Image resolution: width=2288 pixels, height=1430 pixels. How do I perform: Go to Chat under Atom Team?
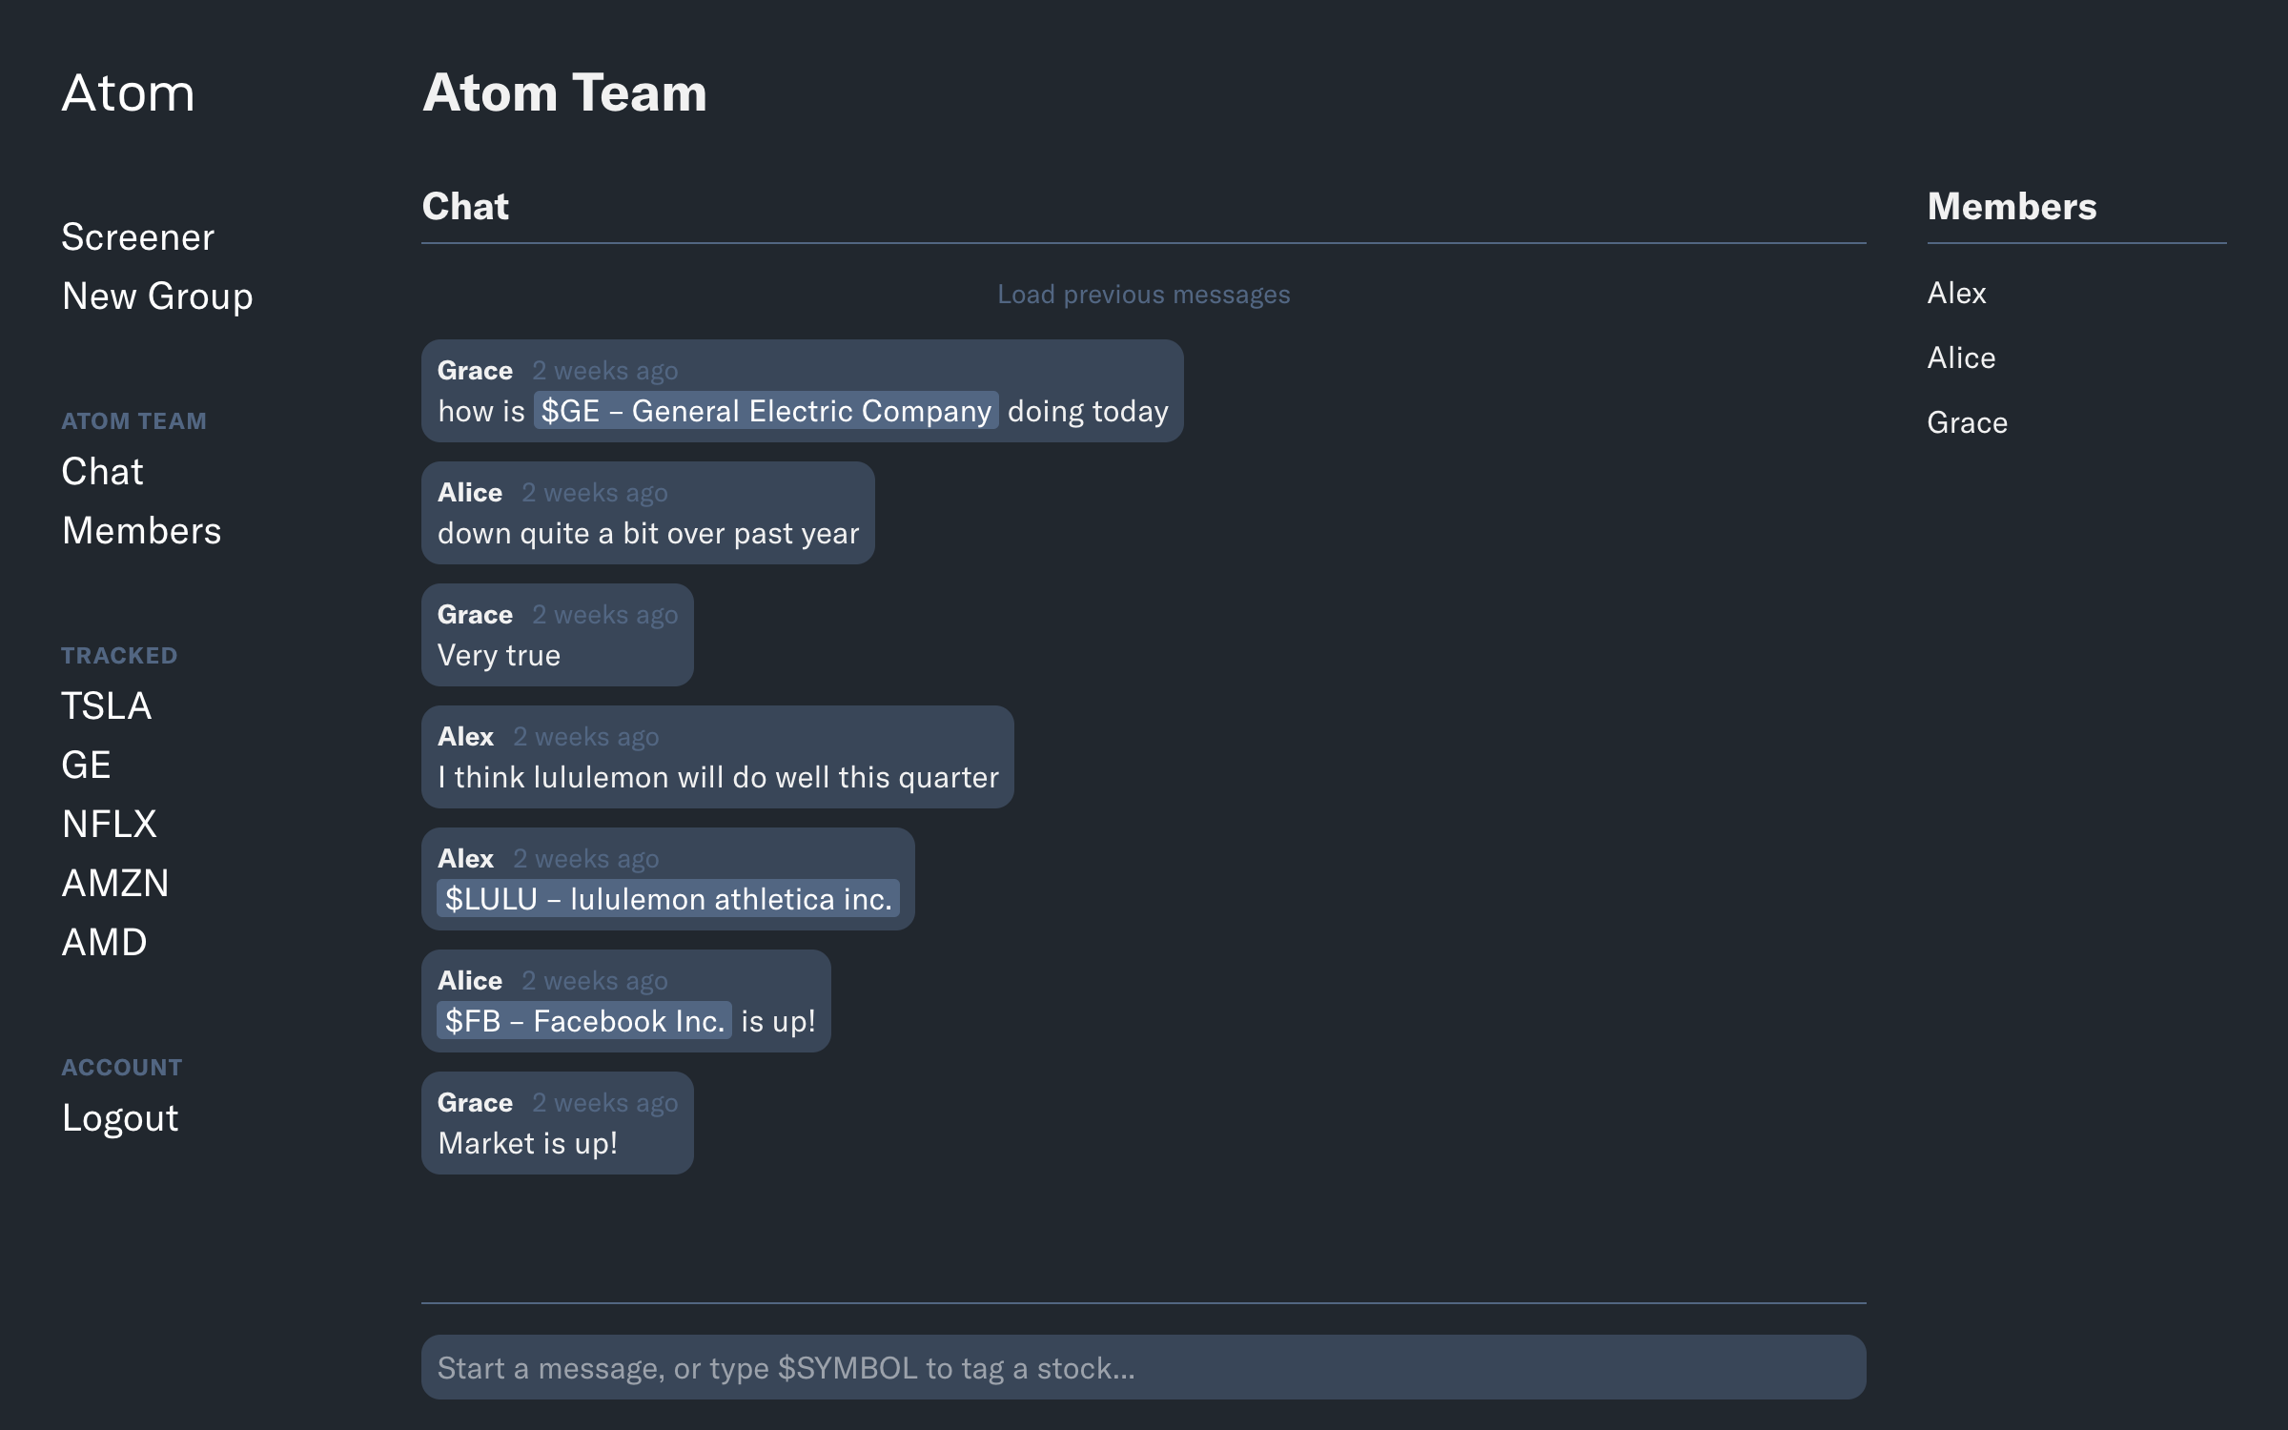click(x=102, y=472)
